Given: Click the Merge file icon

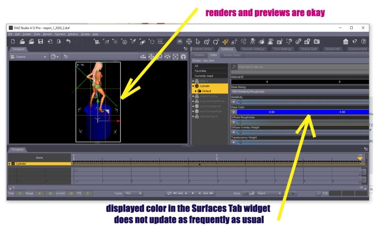Looking at the screenshot, I should pos(31,41).
